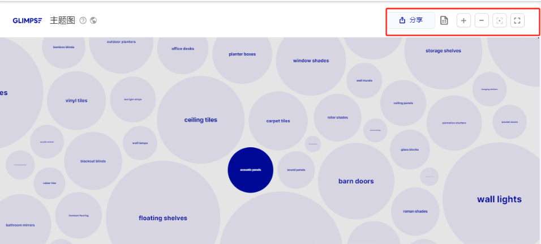Select the ceiling tiles bubble
The image size is (541, 244).
pos(201,120)
